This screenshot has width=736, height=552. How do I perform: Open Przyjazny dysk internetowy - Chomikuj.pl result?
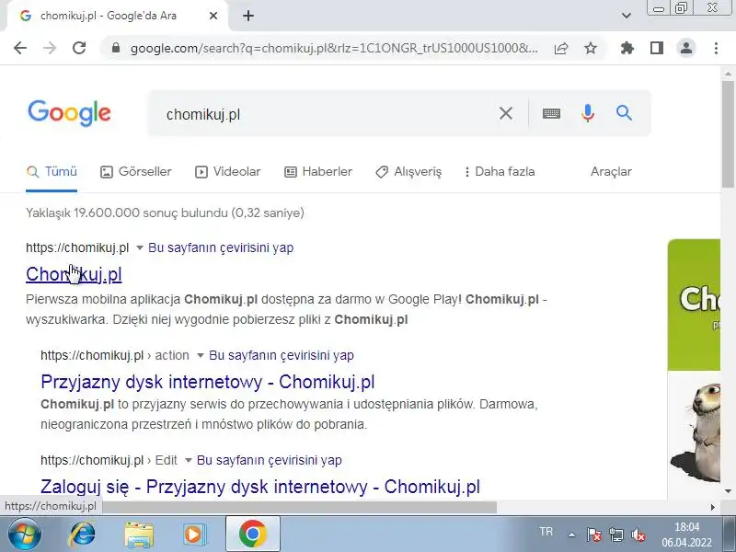(208, 382)
